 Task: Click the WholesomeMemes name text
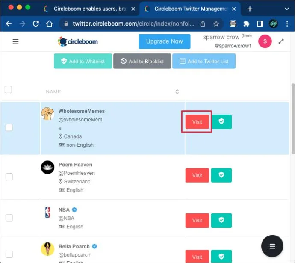point(82,111)
